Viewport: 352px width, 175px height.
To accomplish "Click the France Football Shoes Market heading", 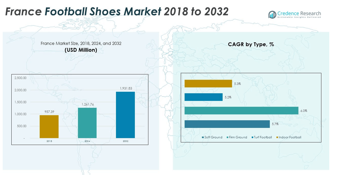I will [x=117, y=12].
